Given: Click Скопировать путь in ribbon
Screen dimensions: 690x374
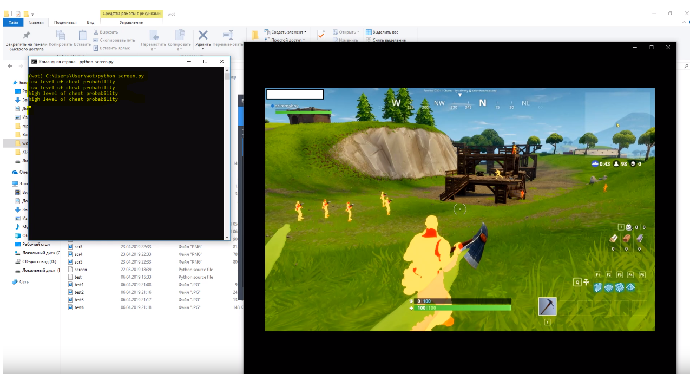Looking at the screenshot, I should click(114, 40).
